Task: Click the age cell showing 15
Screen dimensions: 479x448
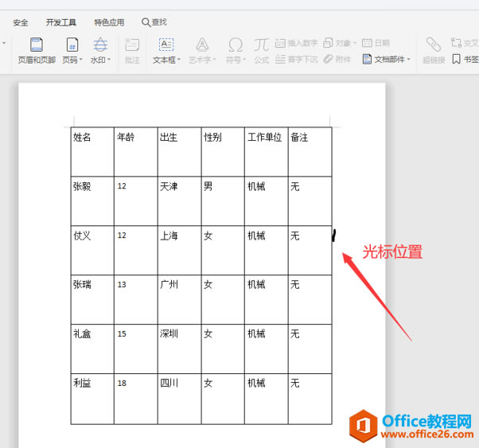Action: [x=136, y=349]
